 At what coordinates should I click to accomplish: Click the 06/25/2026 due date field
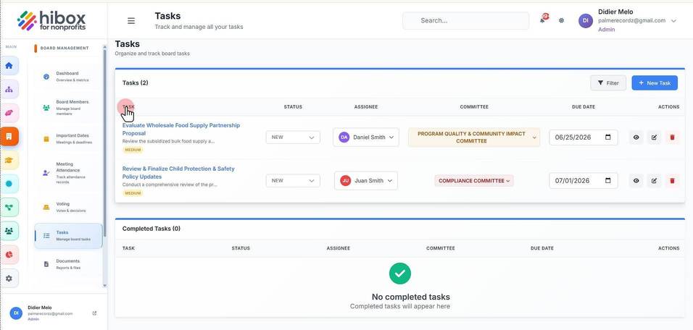tap(584, 137)
